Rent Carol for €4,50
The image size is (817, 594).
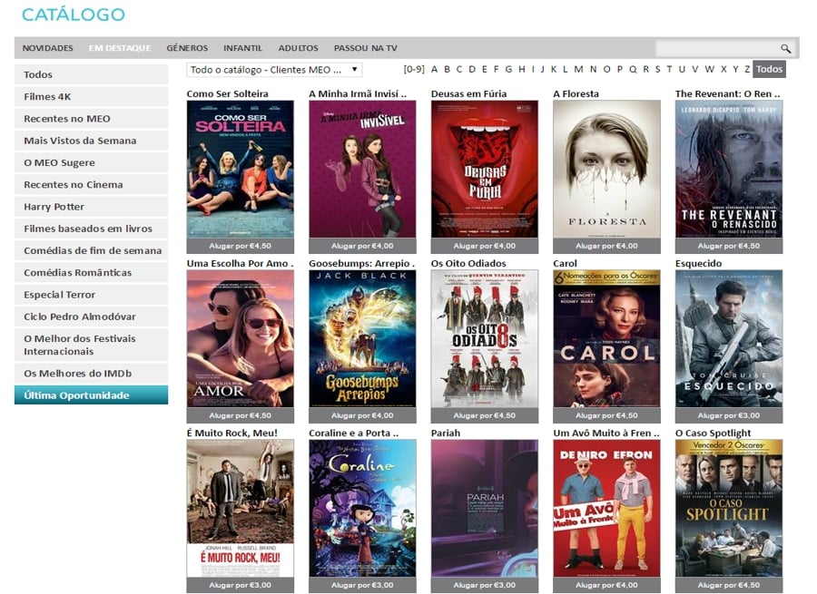tap(606, 415)
